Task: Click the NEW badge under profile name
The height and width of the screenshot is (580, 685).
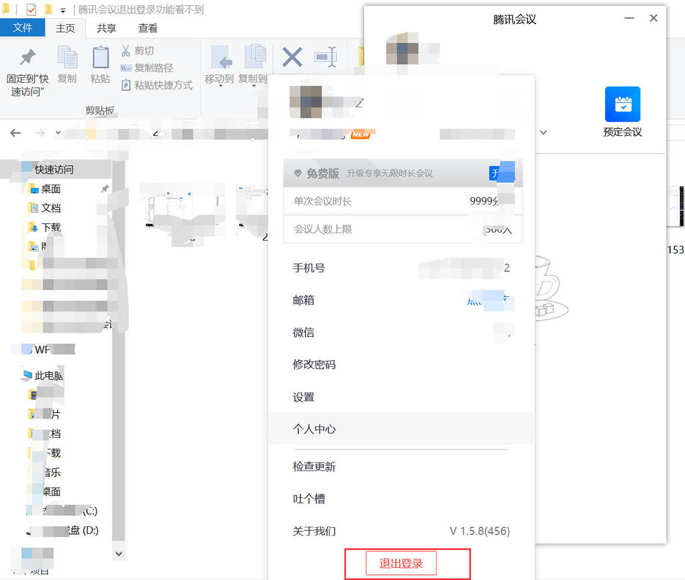Action: click(360, 135)
